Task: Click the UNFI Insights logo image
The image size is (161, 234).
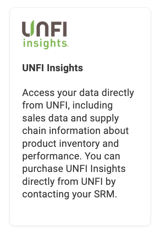Action: (45, 35)
